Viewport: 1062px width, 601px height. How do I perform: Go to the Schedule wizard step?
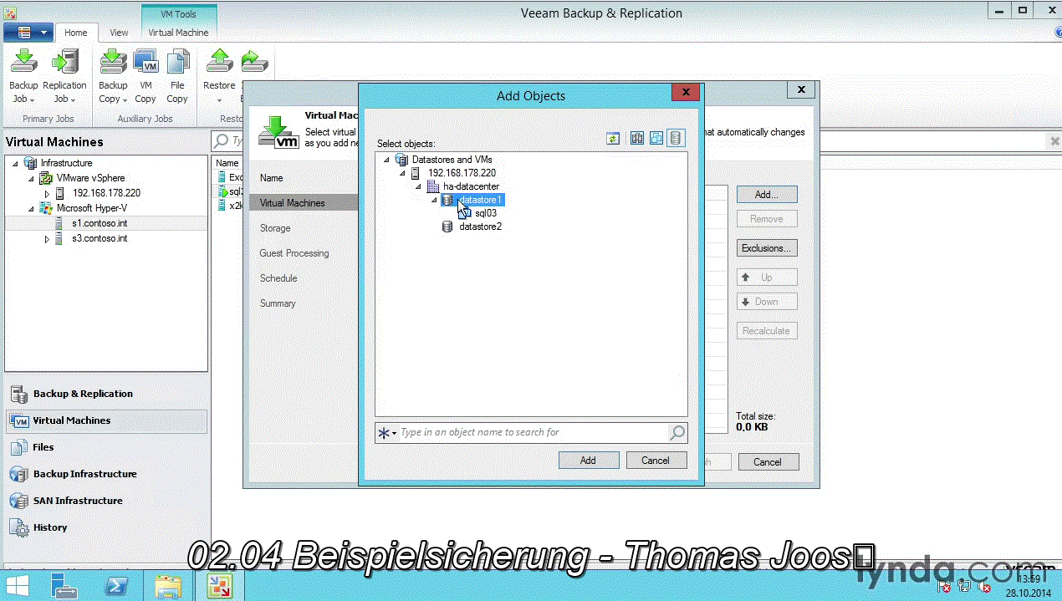click(278, 278)
